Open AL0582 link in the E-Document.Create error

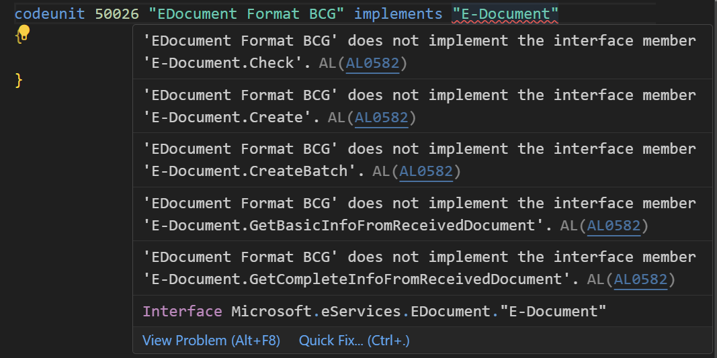(382, 118)
